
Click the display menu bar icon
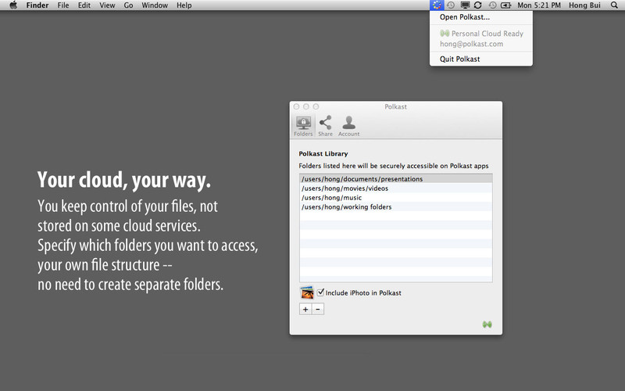pos(465,5)
